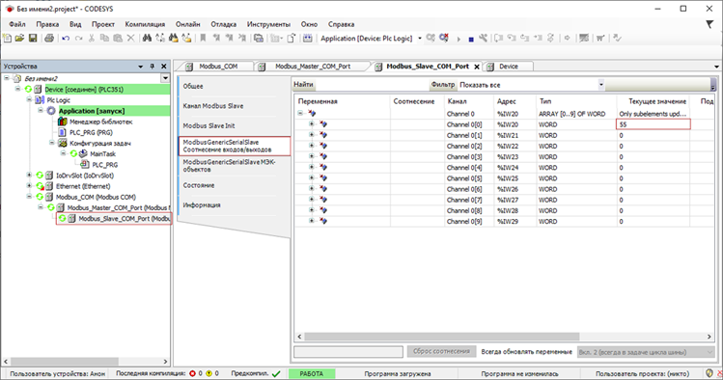Click the New project toolbar icon
The image size is (723, 380).
point(7,39)
